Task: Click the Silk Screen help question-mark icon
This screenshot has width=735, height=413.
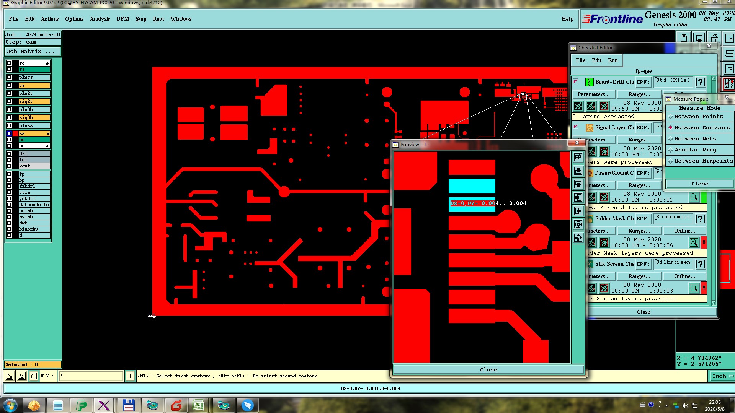Action: [x=700, y=264]
